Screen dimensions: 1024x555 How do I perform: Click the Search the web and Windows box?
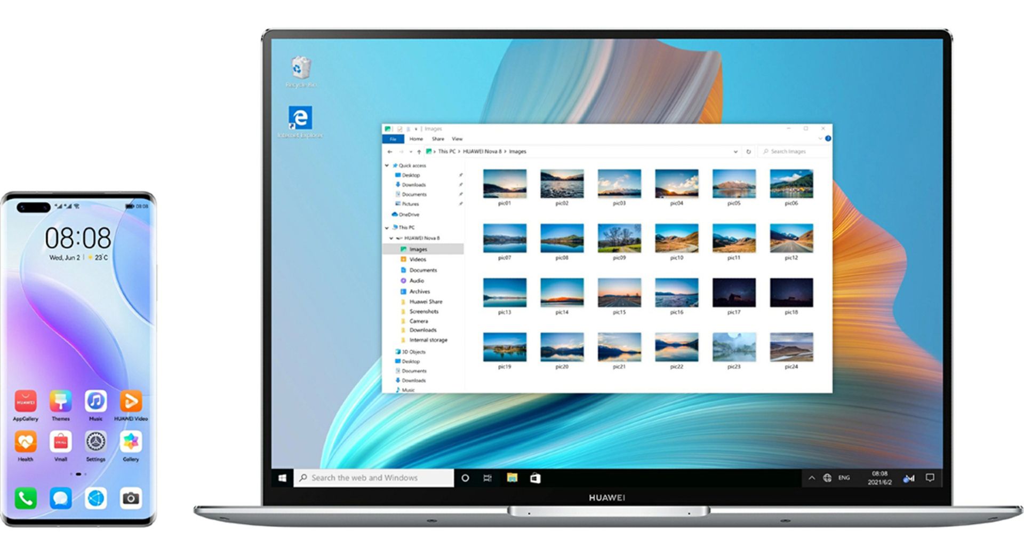(x=374, y=478)
